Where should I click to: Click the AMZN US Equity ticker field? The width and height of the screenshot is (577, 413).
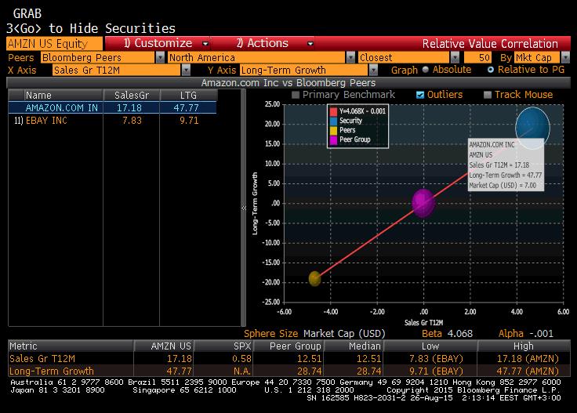tap(53, 44)
